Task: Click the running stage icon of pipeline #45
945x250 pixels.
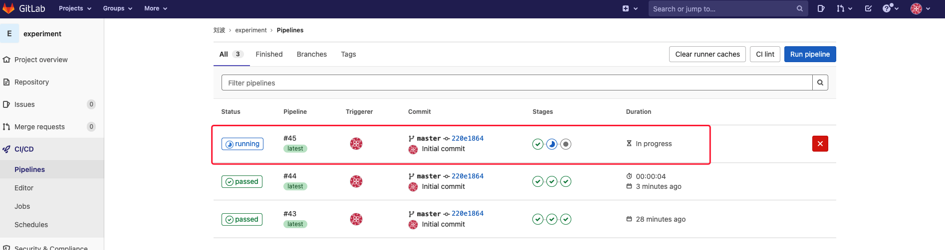Action: [x=551, y=144]
